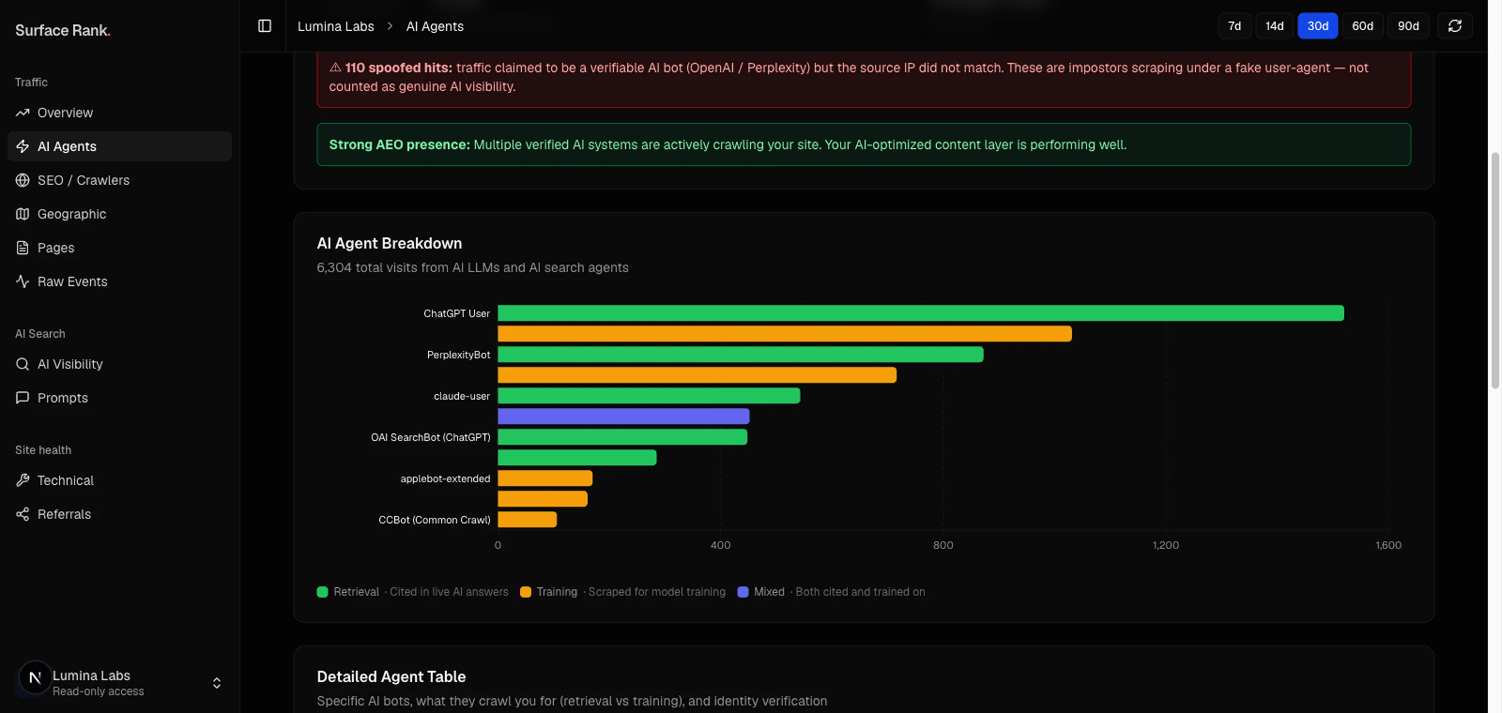
Task: Click the CCBot (Common Crawl) bar
Action: 527,520
